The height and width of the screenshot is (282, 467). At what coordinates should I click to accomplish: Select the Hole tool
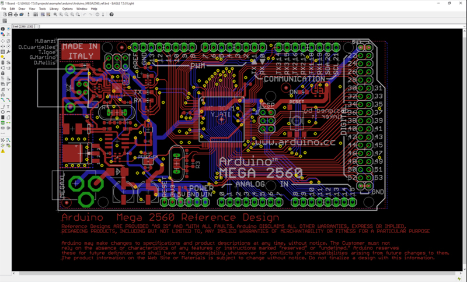tap(3, 128)
